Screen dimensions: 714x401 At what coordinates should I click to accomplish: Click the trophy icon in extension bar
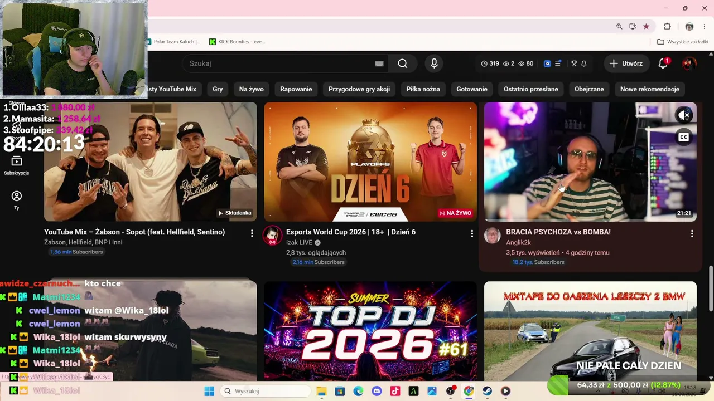[574, 63]
